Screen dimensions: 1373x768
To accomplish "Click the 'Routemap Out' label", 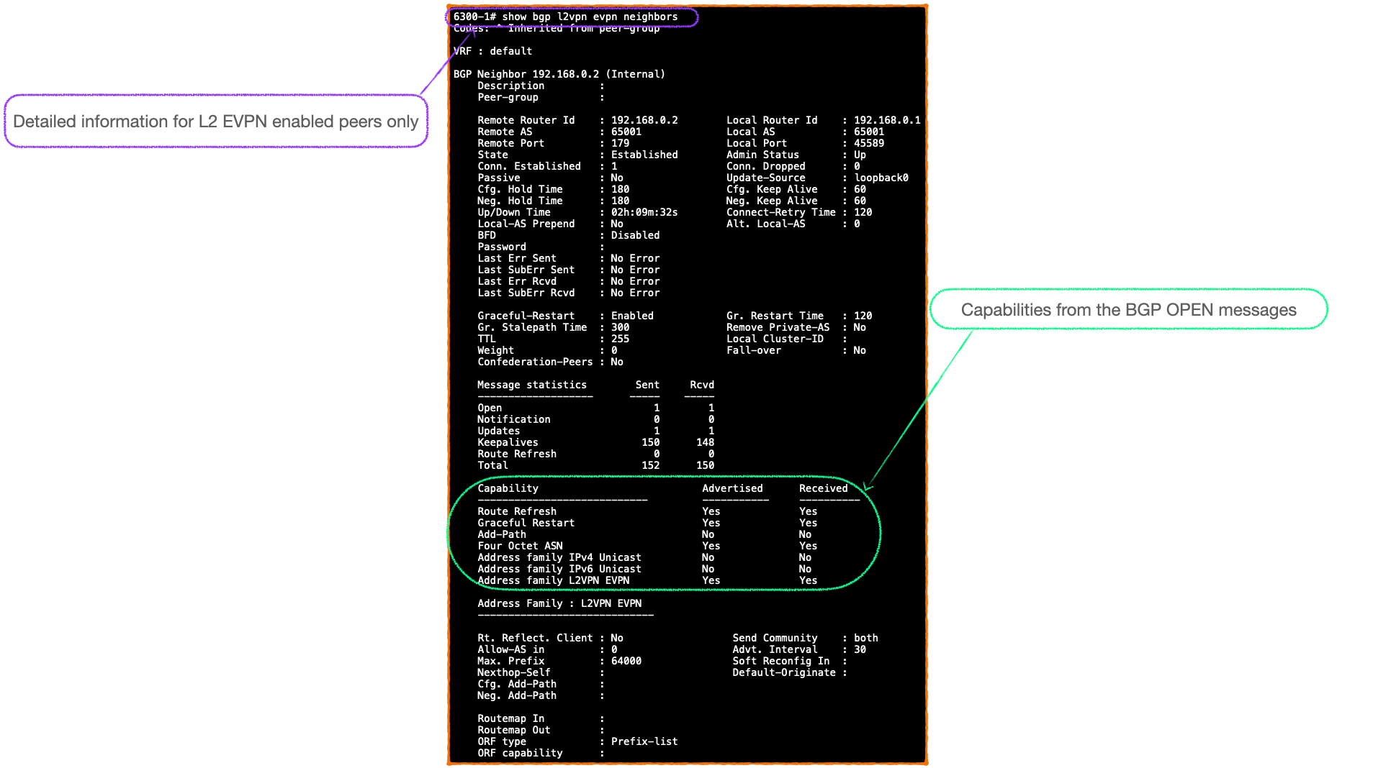I will (514, 730).
